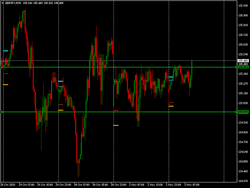This screenshot has width=250, height=188.
Task: Click the 134.460 price scale label
Action: point(243,171)
